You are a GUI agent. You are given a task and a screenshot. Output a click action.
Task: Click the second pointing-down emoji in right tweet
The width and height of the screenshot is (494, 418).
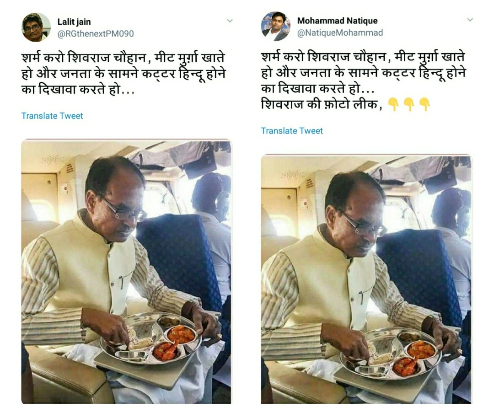pyautogui.click(x=409, y=104)
